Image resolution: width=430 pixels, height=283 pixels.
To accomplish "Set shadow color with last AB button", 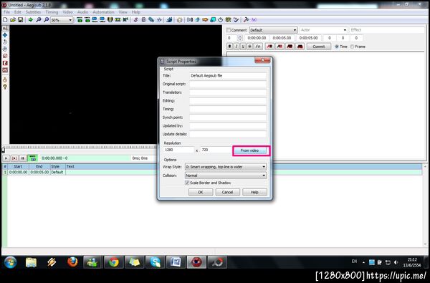I will tap(300, 47).
